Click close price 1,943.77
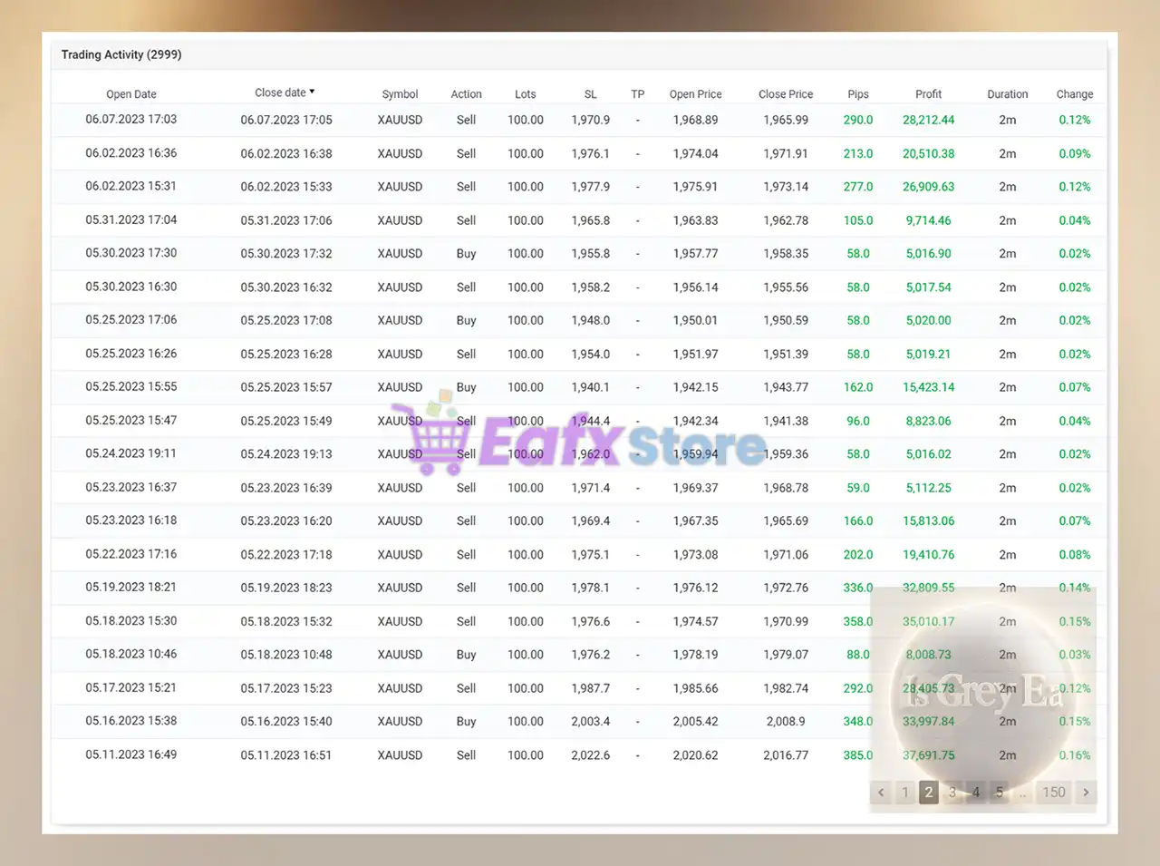1160x866 pixels. coord(786,387)
